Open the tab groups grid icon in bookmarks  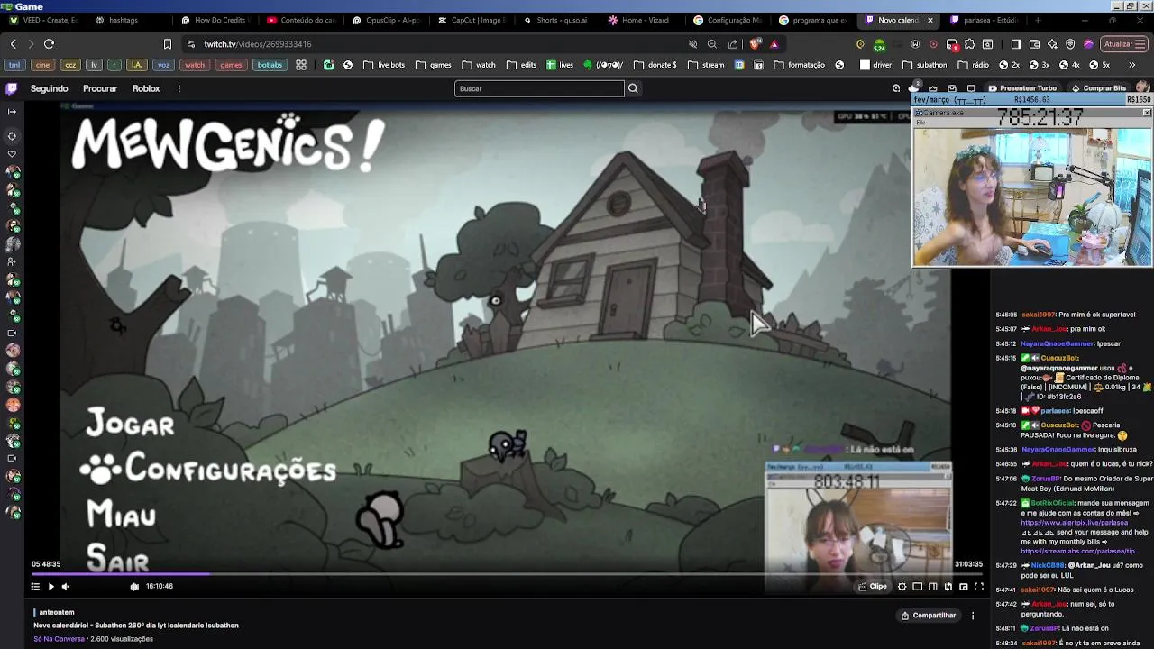tap(301, 65)
